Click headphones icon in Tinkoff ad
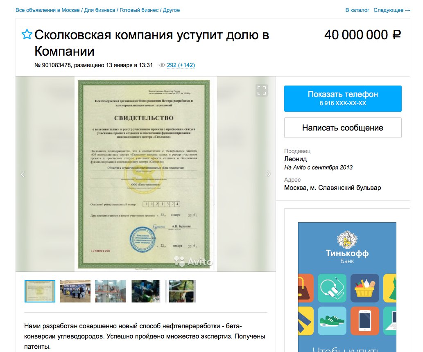This screenshot has height=352, width=423. (x=332, y=288)
